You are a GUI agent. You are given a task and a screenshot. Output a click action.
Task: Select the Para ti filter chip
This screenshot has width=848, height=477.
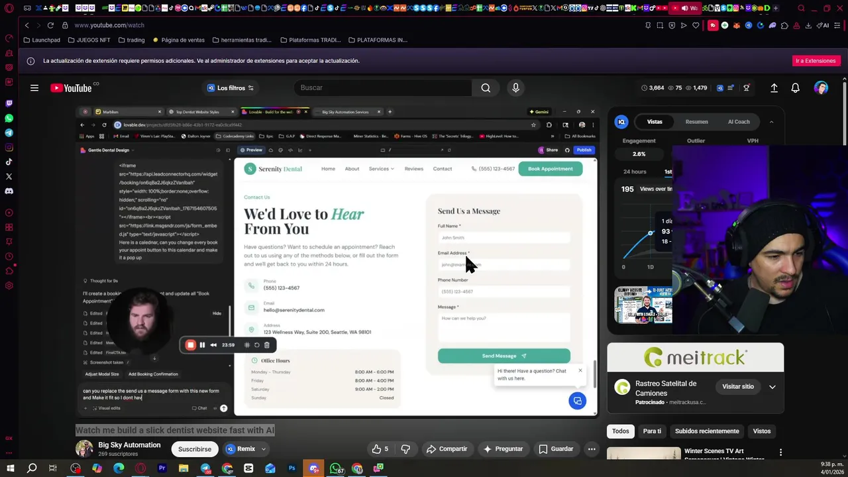pyautogui.click(x=652, y=431)
